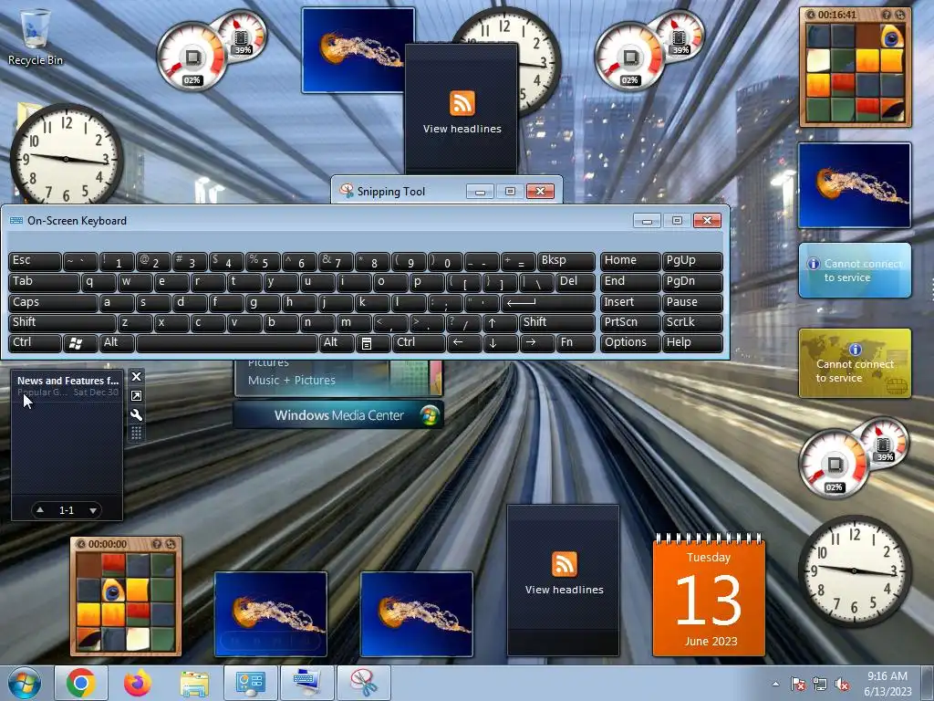Open the Recycle Bin desktop icon

tap(36, 37)
